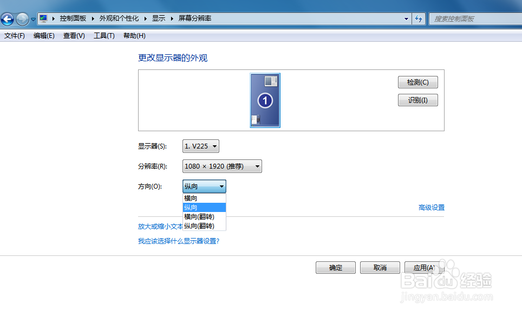Open the address bar history dropdown arrow
Image resolution: width=522 pixels, height=315 pixels.
tap(406, 18)
